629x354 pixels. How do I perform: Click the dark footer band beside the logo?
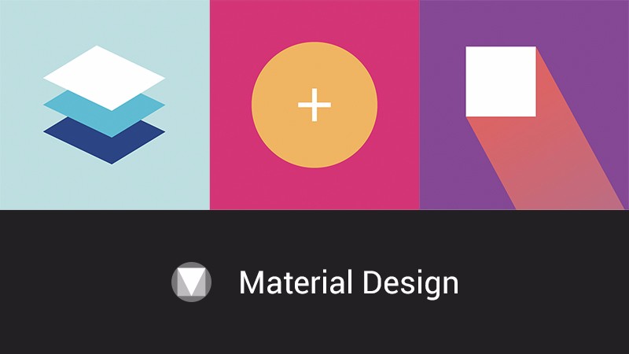(101, 282)
